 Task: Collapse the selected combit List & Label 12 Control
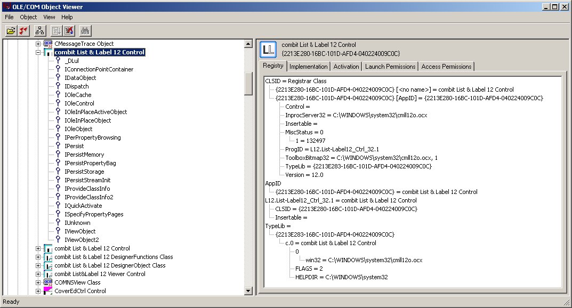pyautogui.click(x=38, y=52)
